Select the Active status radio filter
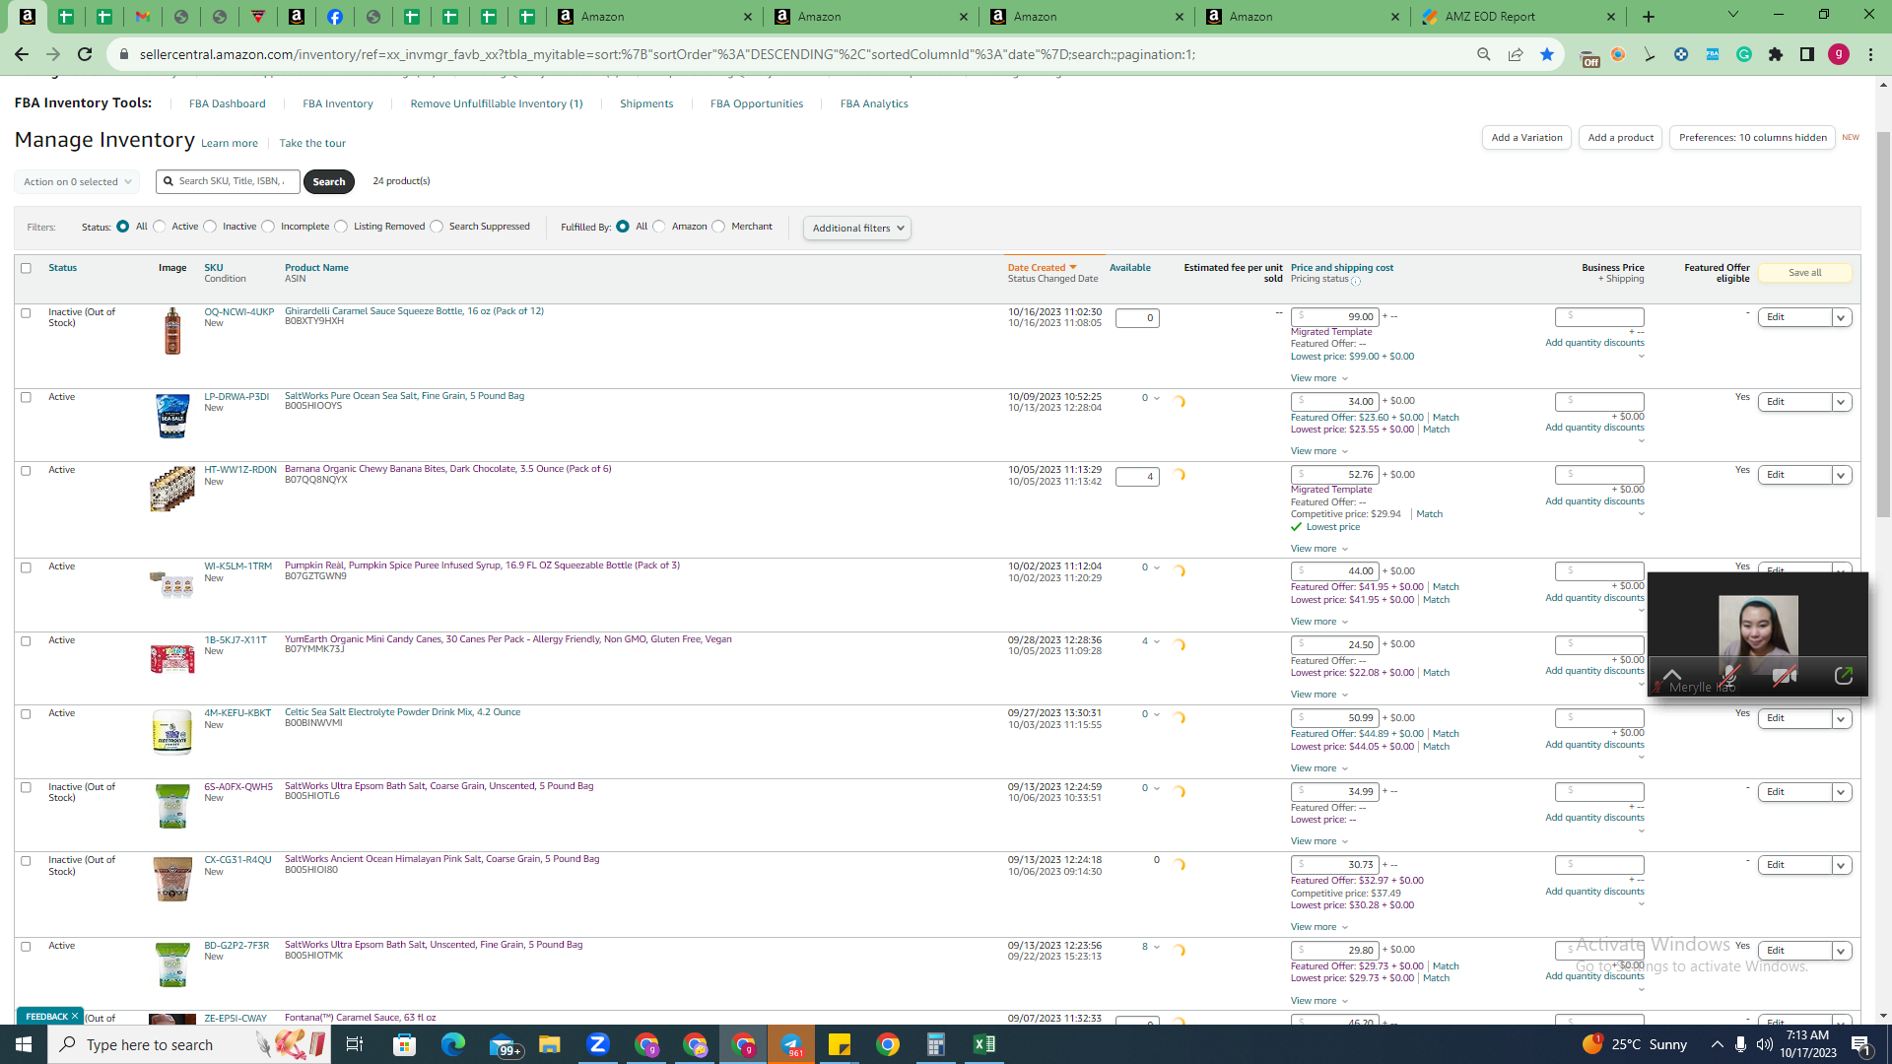1892x1064 pixels. (160, 227)
